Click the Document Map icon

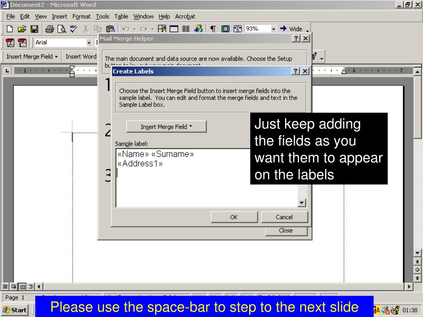[x=225, y=29]
